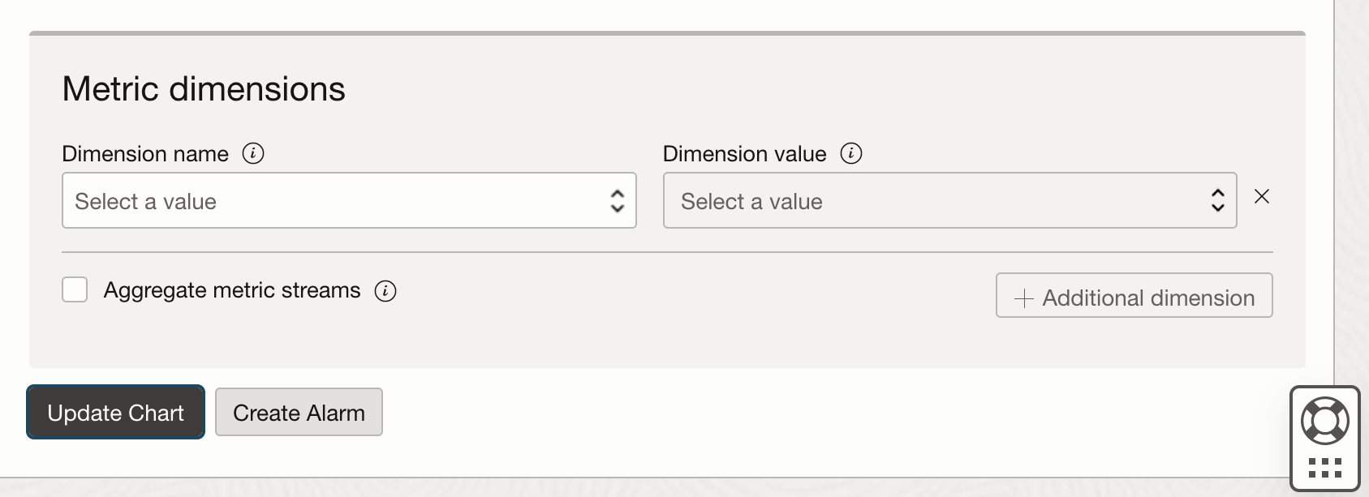
Task: Click the info icon beside Dimension name
Action: click(x=253, y=153)
